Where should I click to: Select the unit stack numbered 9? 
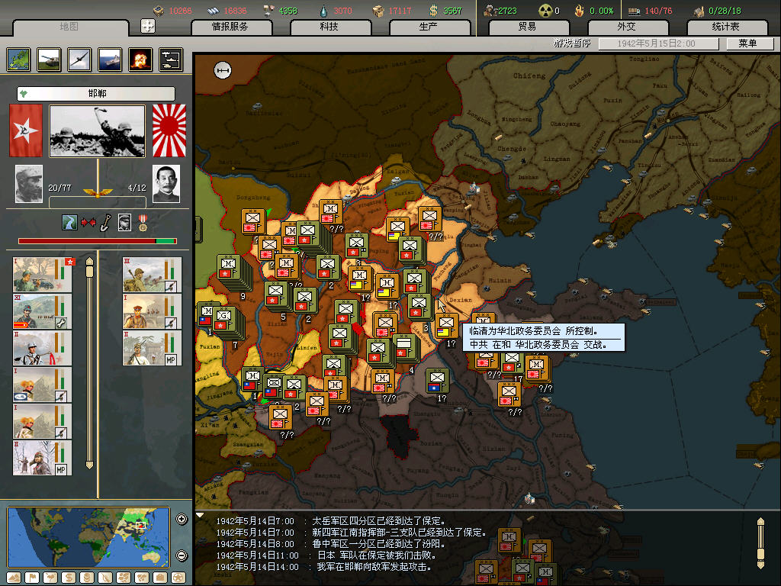click(x=227, y=268)
